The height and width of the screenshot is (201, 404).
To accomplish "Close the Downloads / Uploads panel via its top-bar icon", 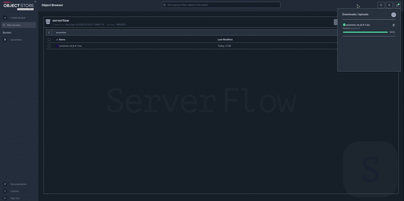I will (x=397, y=5).
